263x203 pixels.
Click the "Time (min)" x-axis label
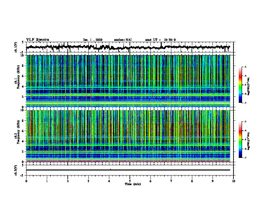click(x=133, y=184)
